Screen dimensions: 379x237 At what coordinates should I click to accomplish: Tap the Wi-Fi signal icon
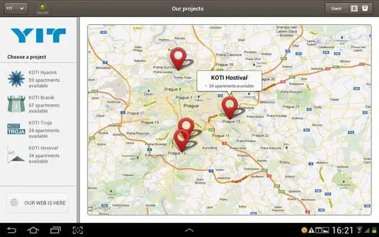[359, 230]
